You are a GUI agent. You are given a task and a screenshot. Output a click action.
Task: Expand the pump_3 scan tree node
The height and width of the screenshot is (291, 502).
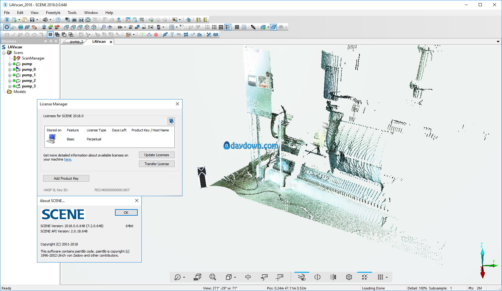[x=10, y=86]
